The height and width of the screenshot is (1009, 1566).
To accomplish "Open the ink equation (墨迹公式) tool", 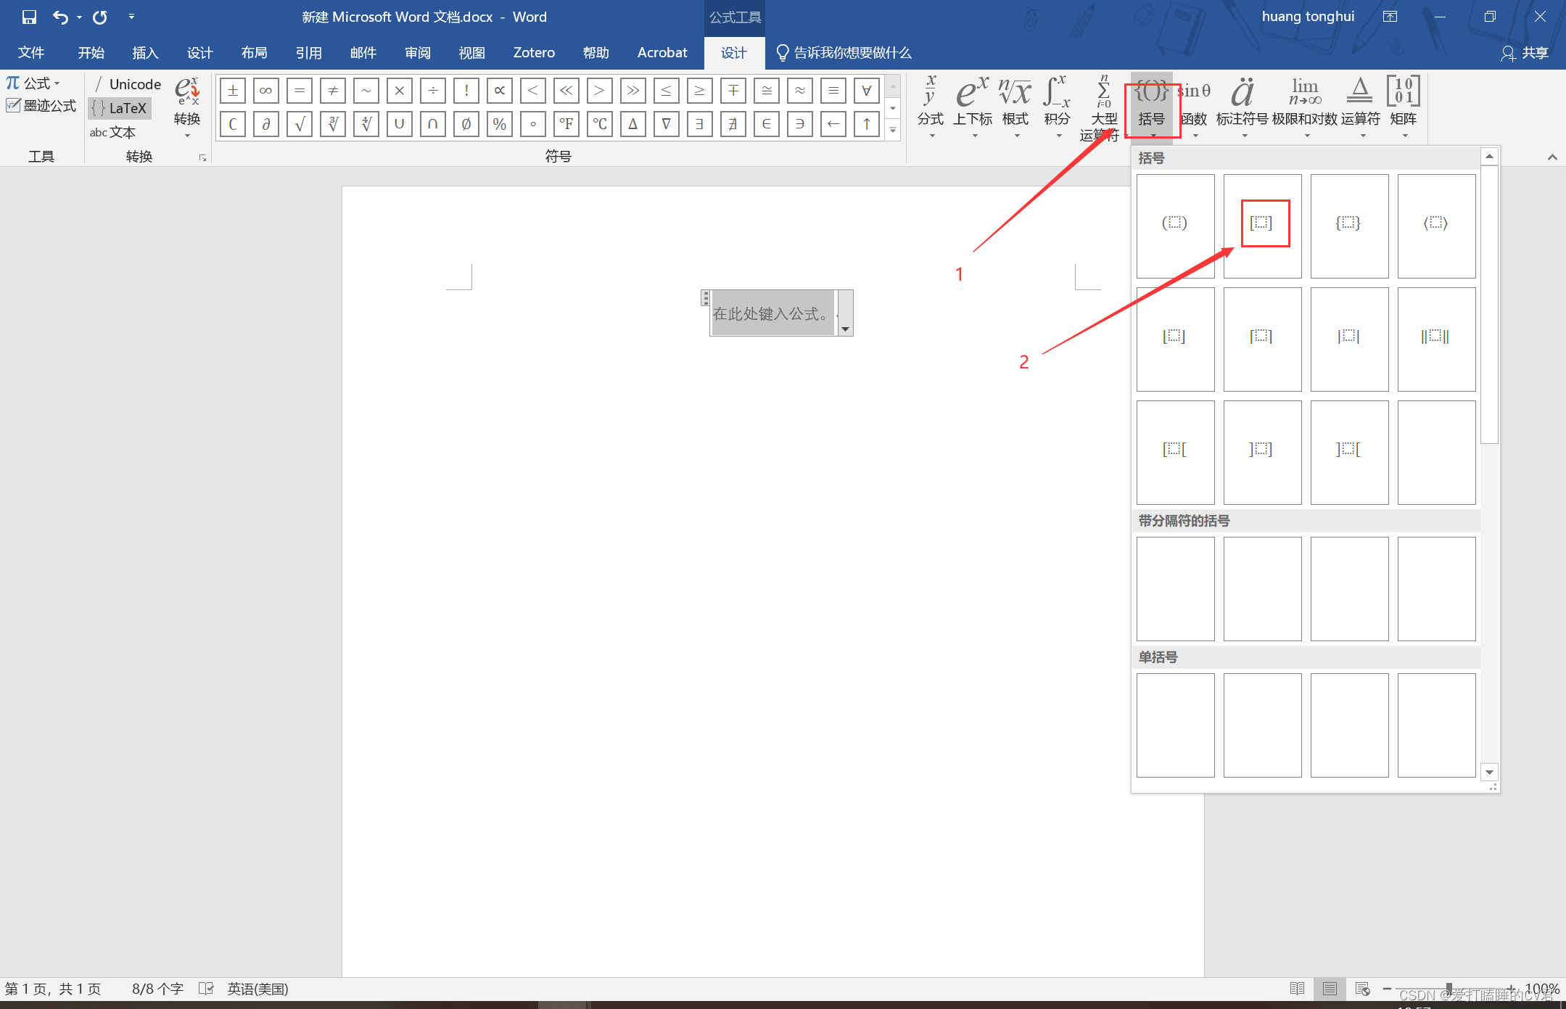I will [41, 106].
